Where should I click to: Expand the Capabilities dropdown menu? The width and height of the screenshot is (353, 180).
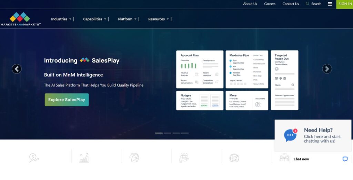(95, 19)
